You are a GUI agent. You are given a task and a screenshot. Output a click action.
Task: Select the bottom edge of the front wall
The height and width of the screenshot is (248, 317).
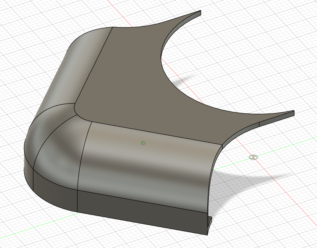[x=141, y=225]
